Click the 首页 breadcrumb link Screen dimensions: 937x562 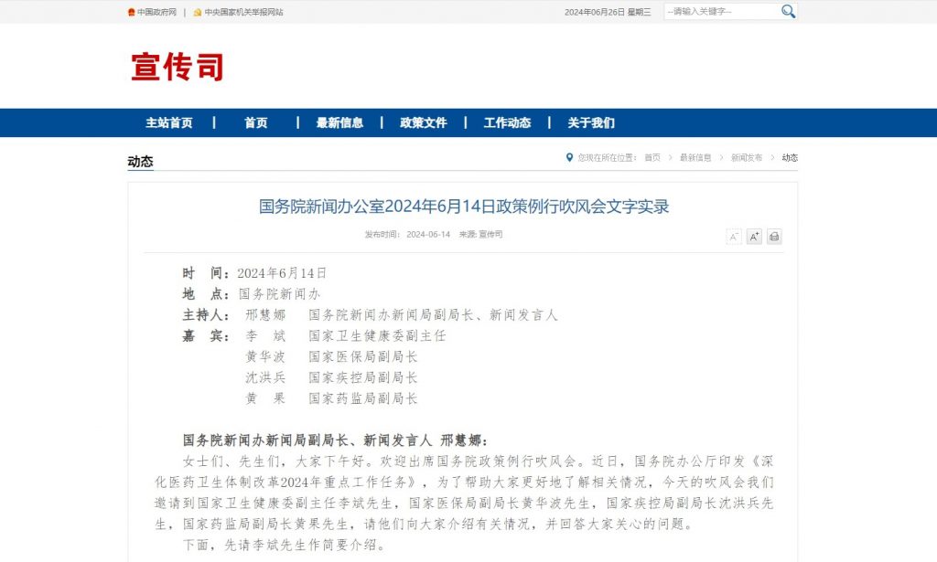pyautogui.click(x=652, y=157)
